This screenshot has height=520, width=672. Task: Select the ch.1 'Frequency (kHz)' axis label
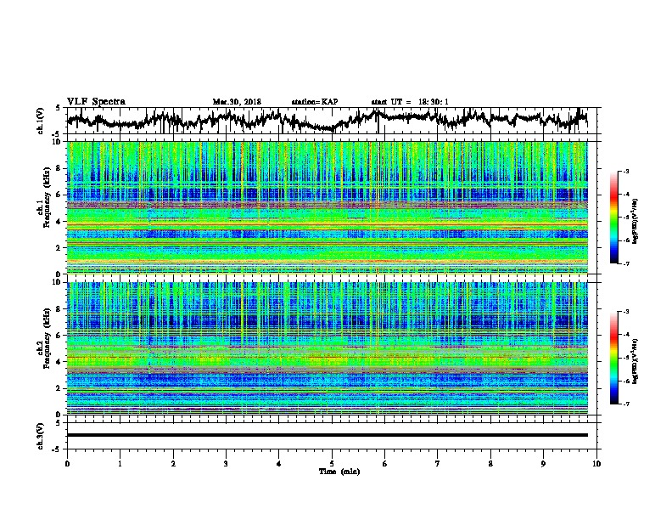coord(47,197)
